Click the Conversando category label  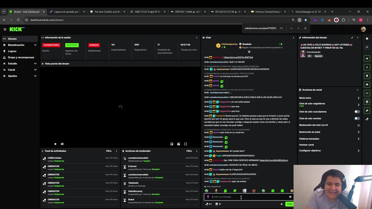click(x=314, y=52)
